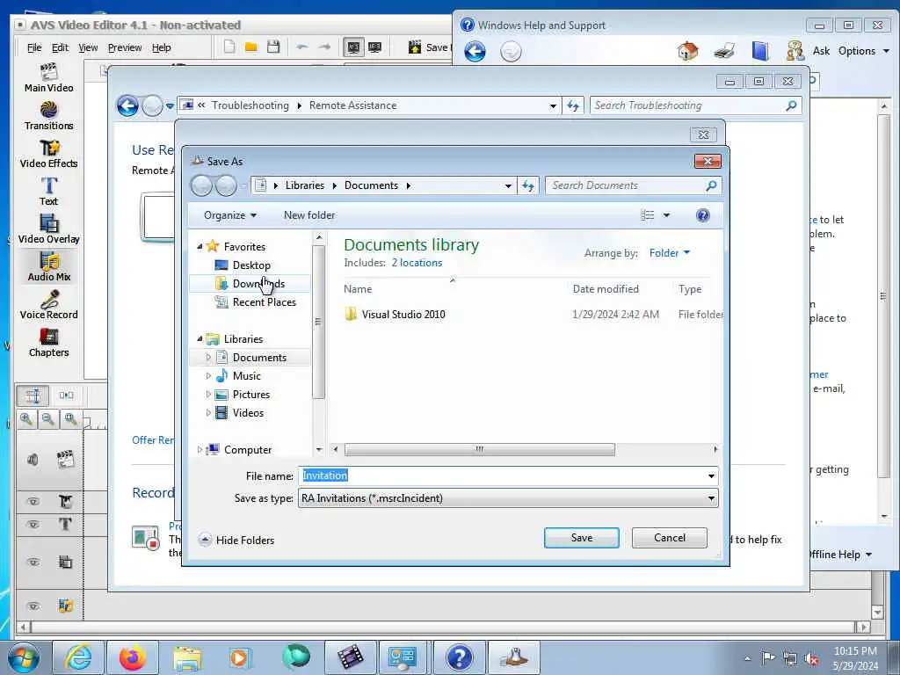
Task: Click Print icon in Help and Support
Action: pyautogui.click(x=724, y=51)
